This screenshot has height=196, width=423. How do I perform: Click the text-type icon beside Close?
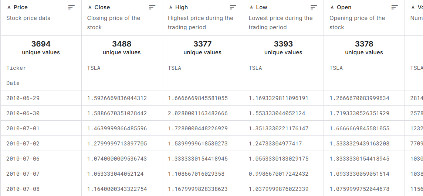[90, 7]
